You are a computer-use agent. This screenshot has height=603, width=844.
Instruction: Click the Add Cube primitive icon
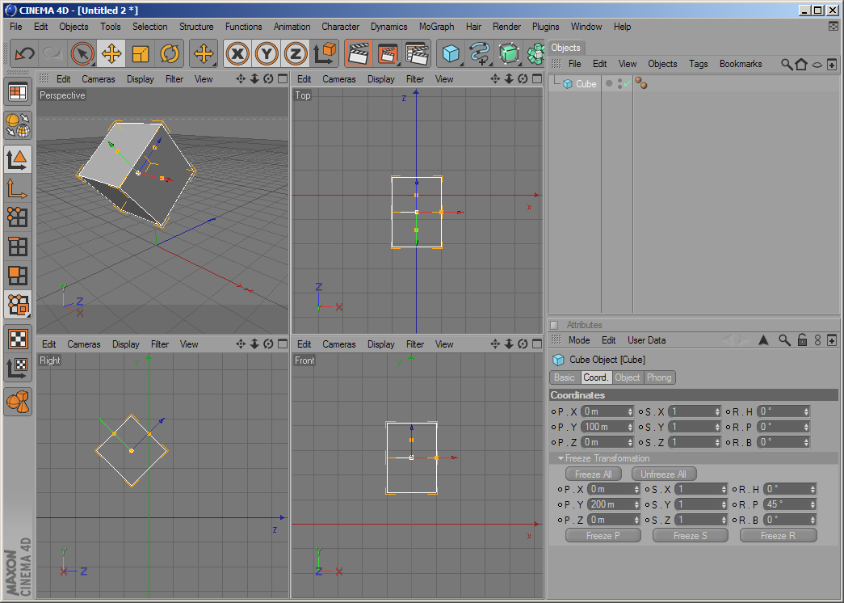coord(451,54)
